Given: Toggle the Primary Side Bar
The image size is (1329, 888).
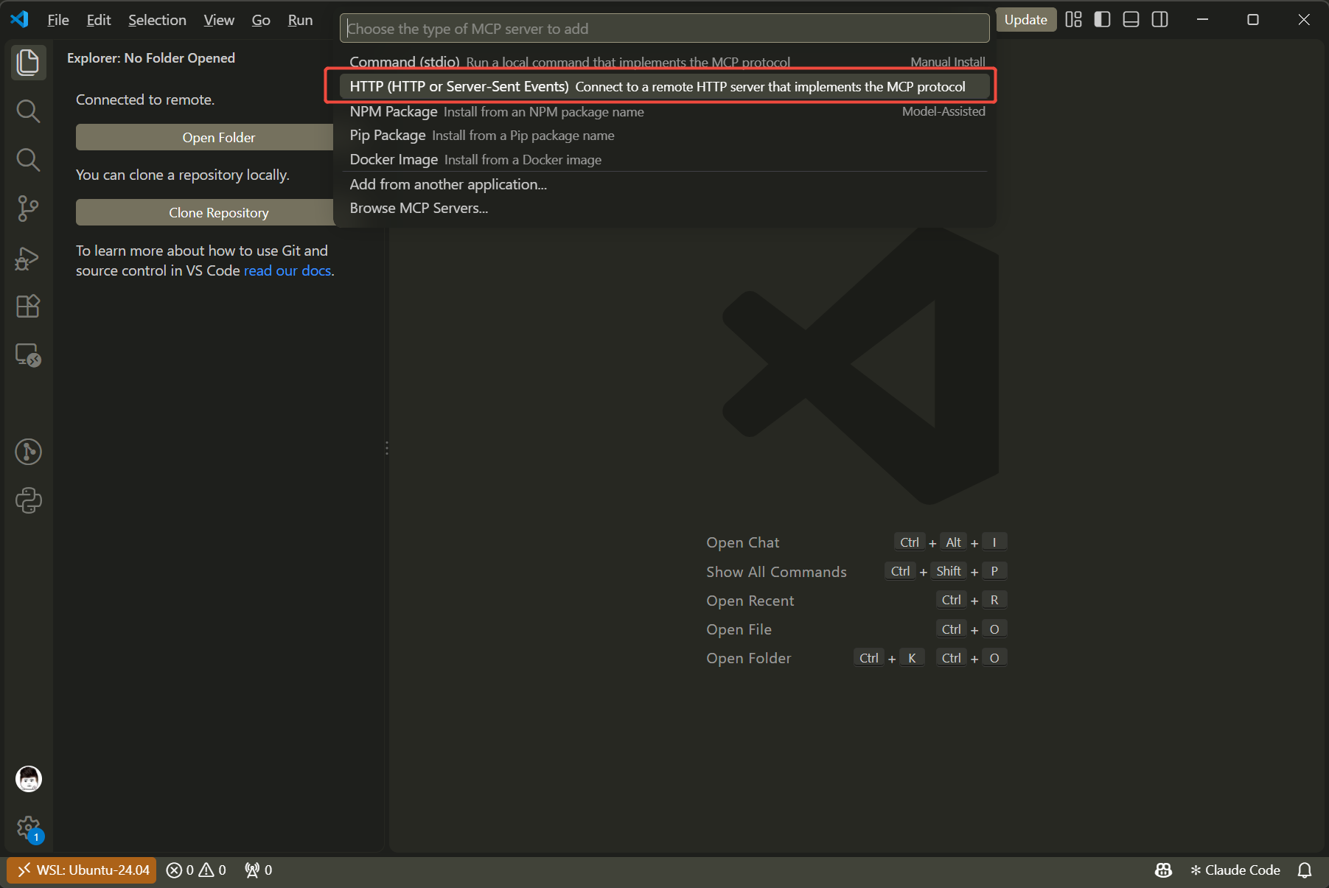Looking at the screenshot, I should coord(1102,20).
